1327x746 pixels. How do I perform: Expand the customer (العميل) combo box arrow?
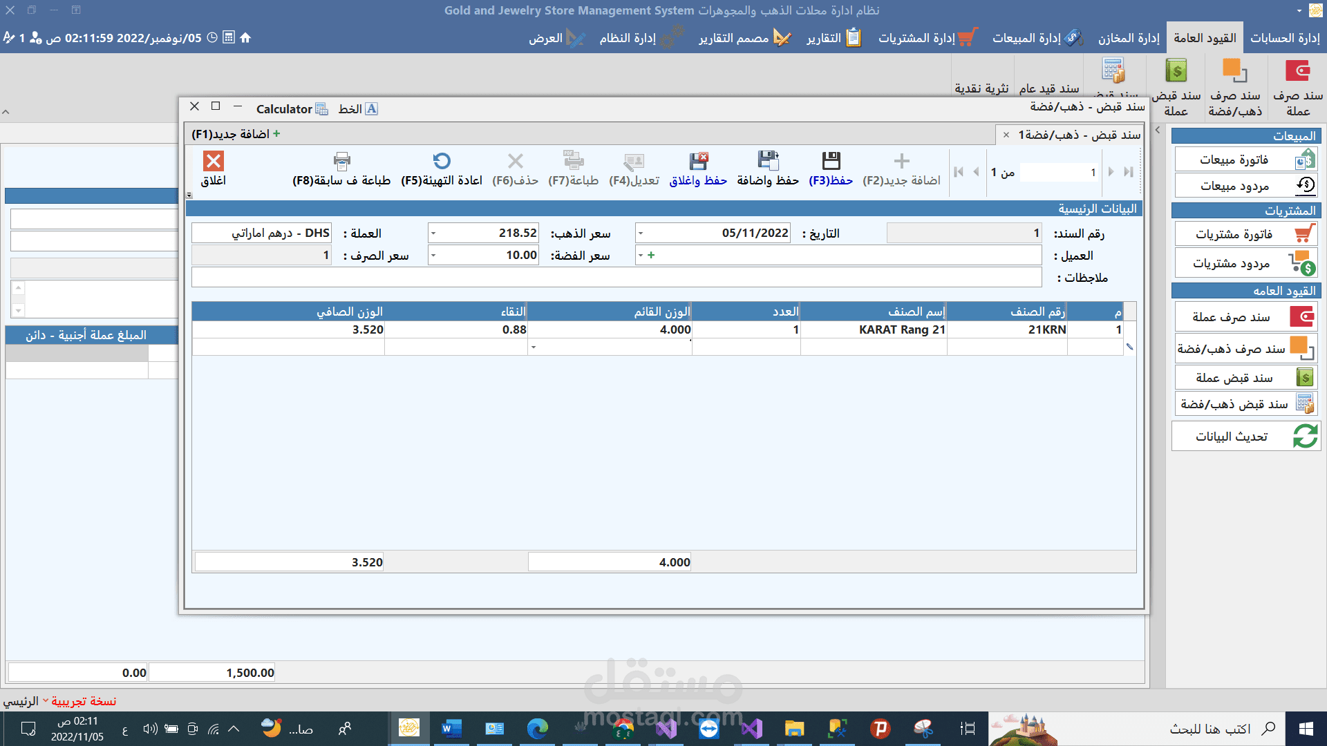641,256
